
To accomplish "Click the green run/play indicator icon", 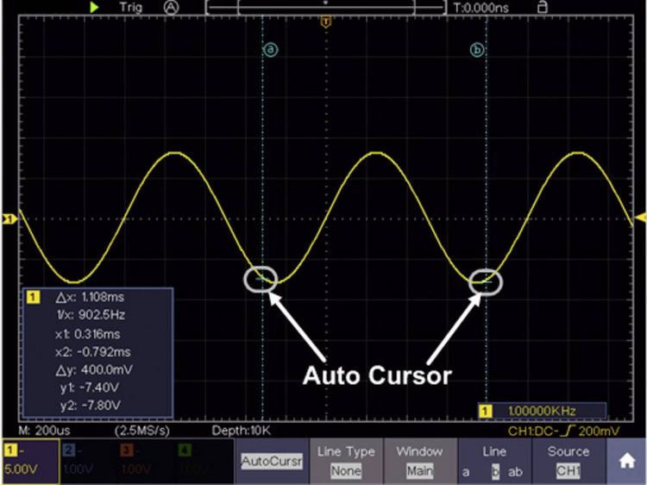I will pos(94,8).
